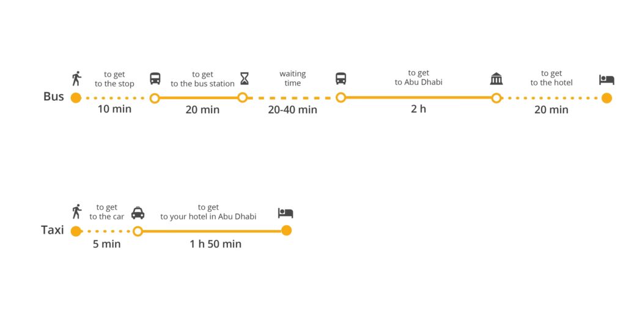Click the '1 h 50 min' taxi duration text
This screenshot has width=626, height=326.
(x=215, y=244)
